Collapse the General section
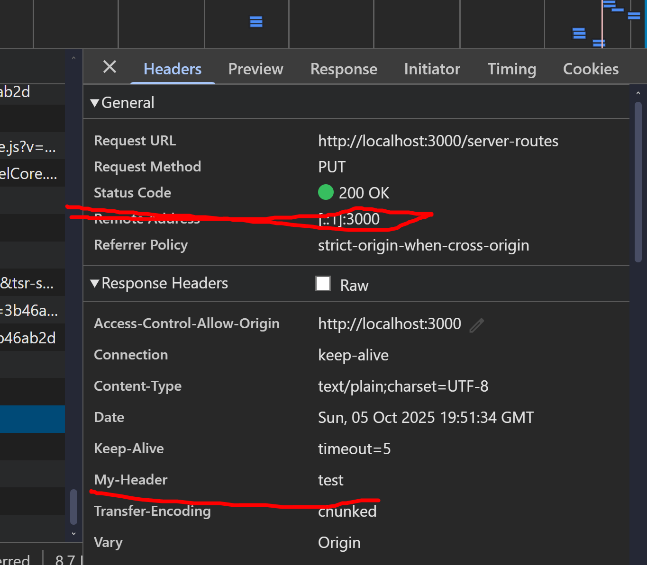The width and height of the screenshot is (647, 565). tap(95, 103)
